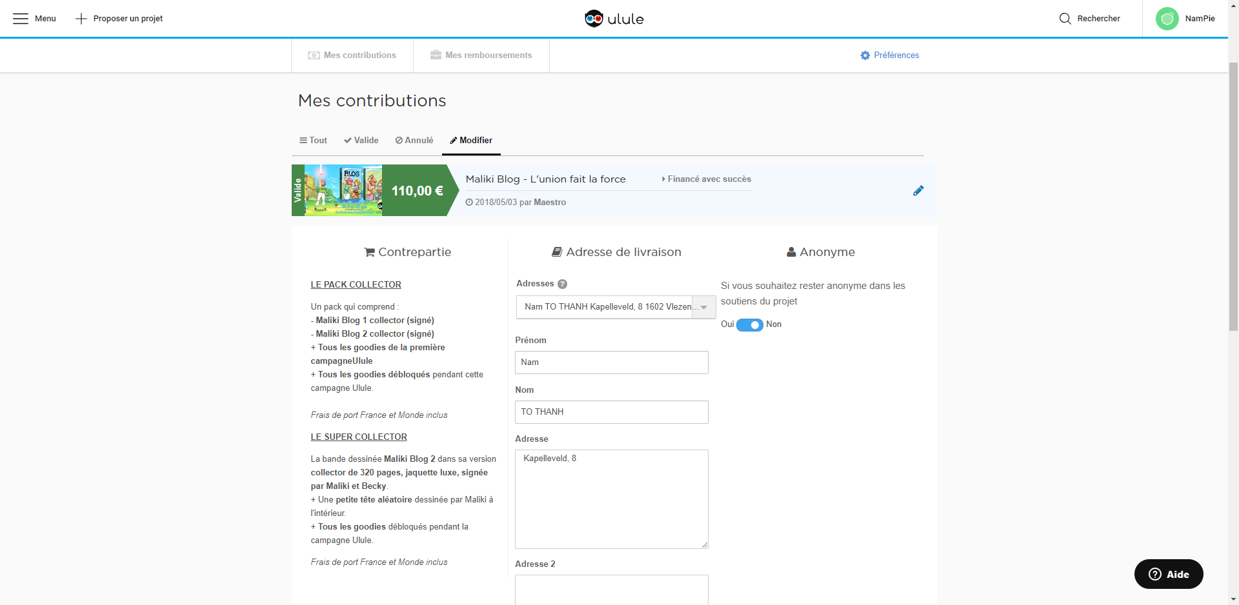Click into the Prénom input field
Viewport: 1239px width, 605px height.
[x=611, y=362]
